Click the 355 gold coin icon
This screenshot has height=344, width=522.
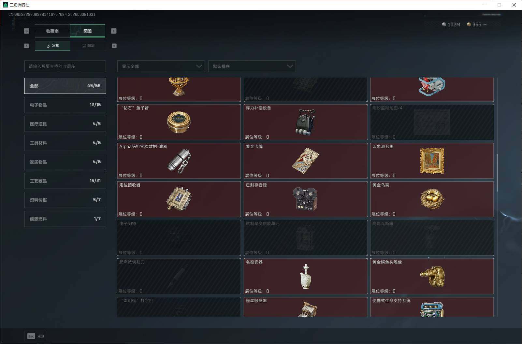tap(469, 24)
